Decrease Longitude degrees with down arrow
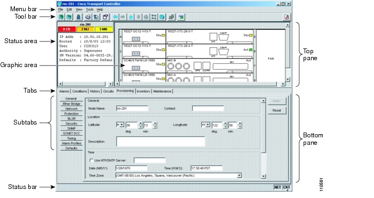 (225, 127)
